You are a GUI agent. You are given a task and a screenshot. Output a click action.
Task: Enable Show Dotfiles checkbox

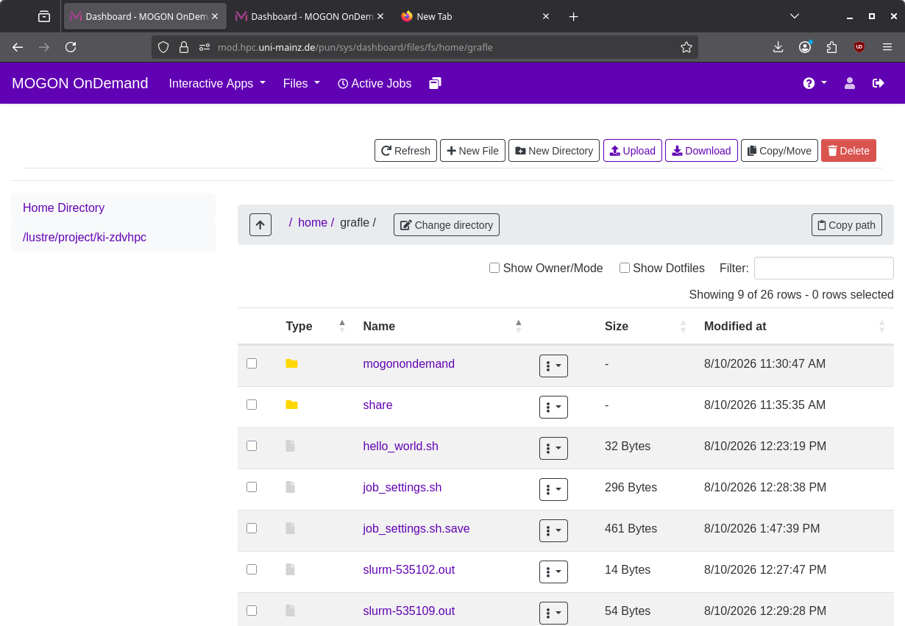pyautogui.click(x=625, y=268)
